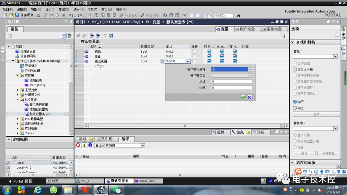
Task: Click the Download to device icon
Action: coord(96,15)
